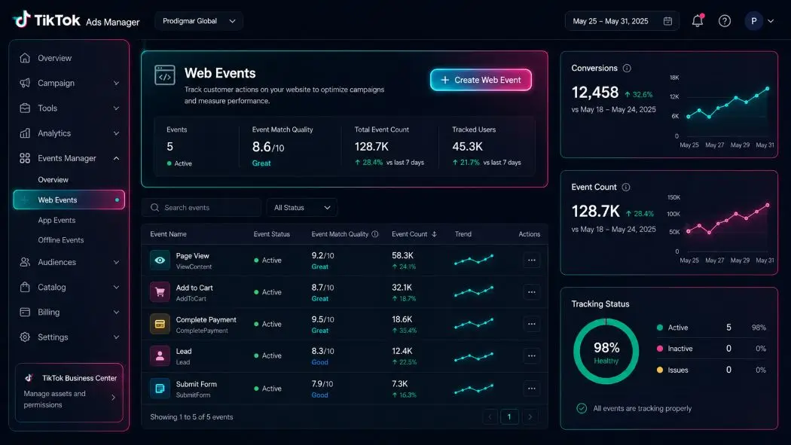Collapse the Events Manager chevron
Viewport: 791px width, 445px height.
116,158
